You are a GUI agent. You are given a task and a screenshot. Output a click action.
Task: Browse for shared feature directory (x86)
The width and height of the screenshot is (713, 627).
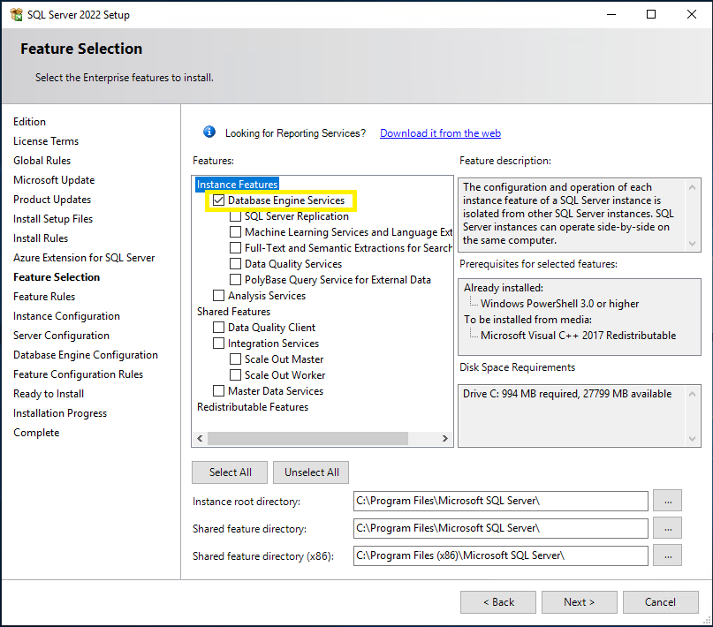tap(667, 555)
